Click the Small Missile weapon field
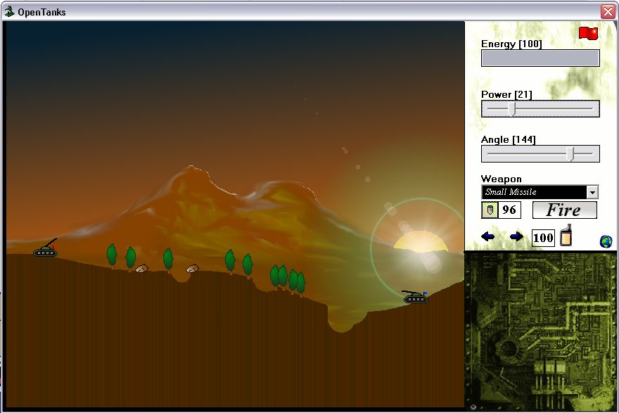619x413 pixels. [x=534, y=192]
